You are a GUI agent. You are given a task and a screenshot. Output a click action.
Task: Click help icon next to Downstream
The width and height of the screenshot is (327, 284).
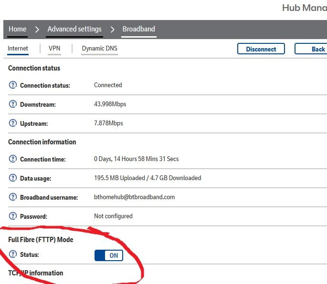[x=13, y=104]
